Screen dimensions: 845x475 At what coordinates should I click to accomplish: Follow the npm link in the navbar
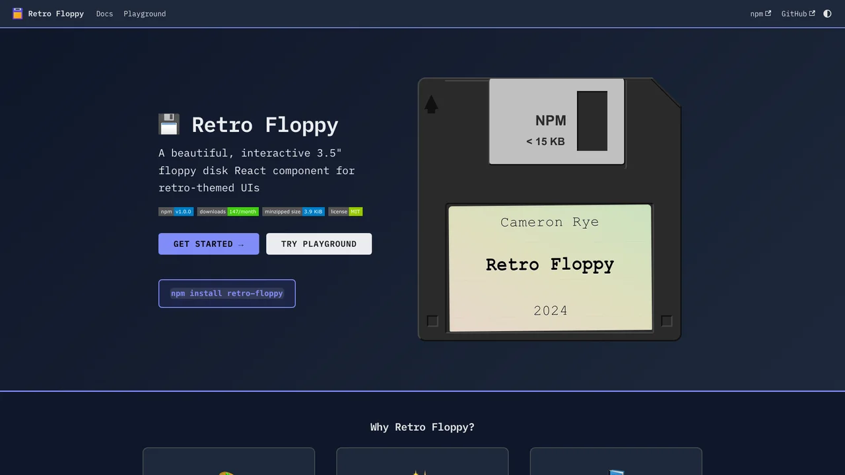[x=757, y=13]
